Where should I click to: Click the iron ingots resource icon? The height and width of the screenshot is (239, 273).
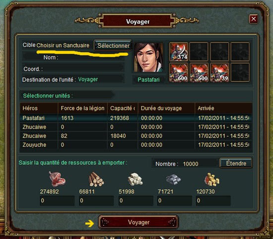point(173,179)
